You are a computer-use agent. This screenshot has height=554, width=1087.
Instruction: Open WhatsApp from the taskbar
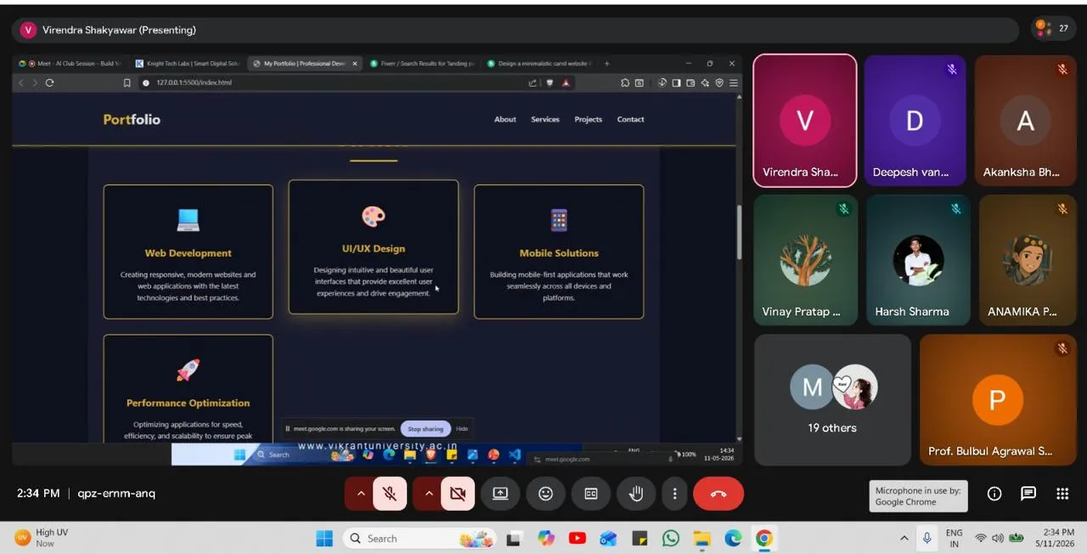coord(671,538)
